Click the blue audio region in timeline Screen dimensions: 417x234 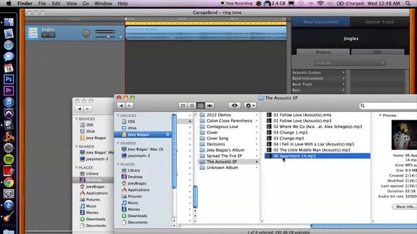[x=206, y=33]
